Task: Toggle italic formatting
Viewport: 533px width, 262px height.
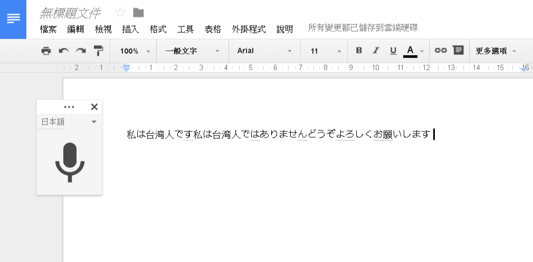Action: [x=376, y=51]
